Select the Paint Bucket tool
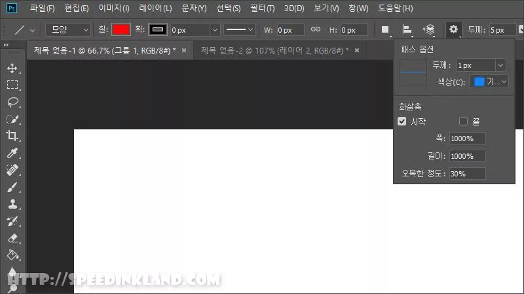 (x=12, y=255)
